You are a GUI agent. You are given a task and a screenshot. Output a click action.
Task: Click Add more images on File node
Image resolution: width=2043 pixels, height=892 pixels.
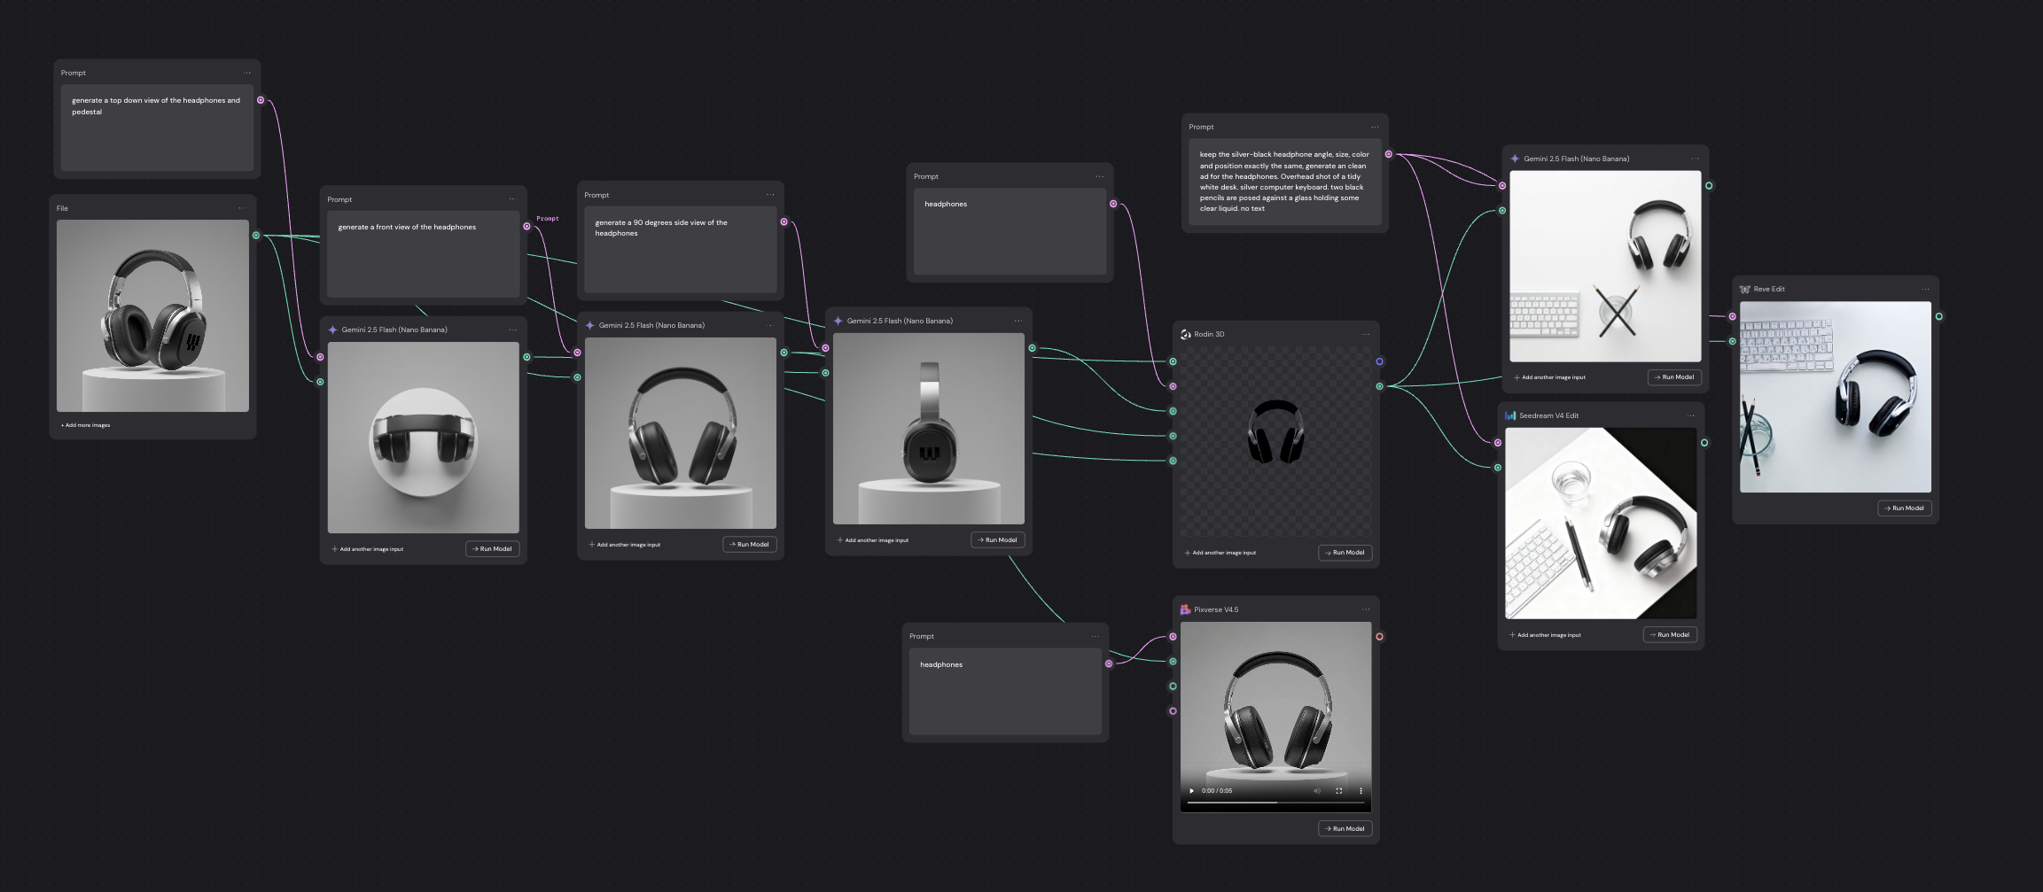point(86,425)
